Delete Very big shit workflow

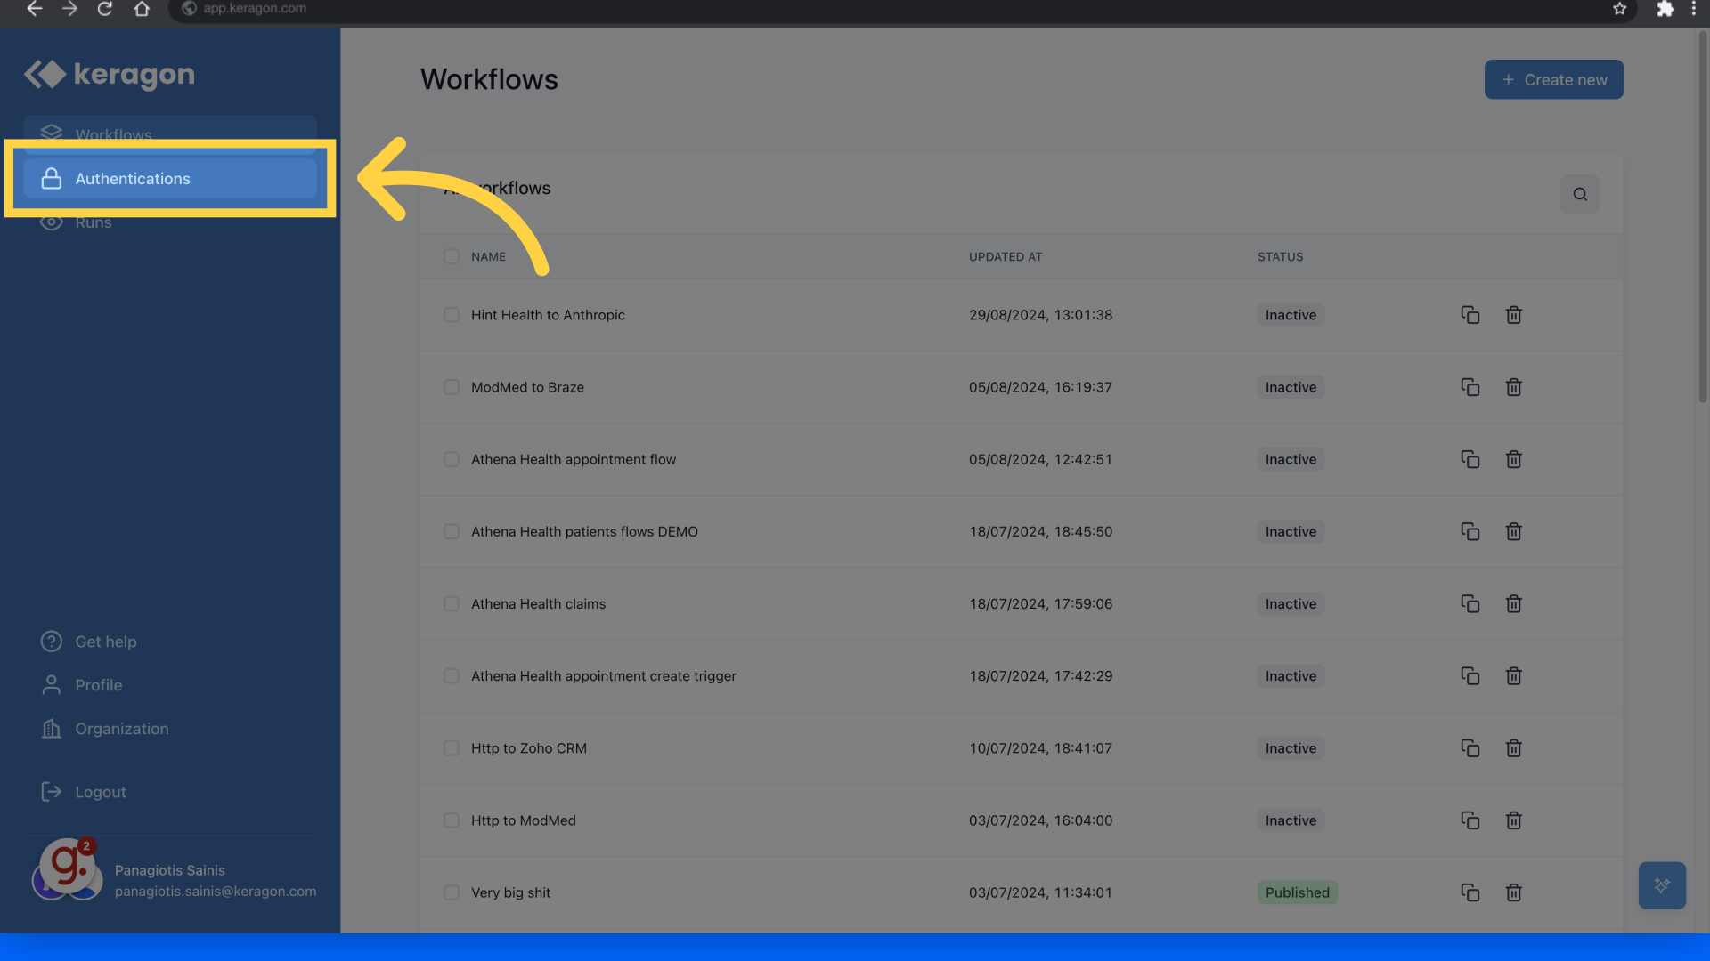tap(1513, 892)
